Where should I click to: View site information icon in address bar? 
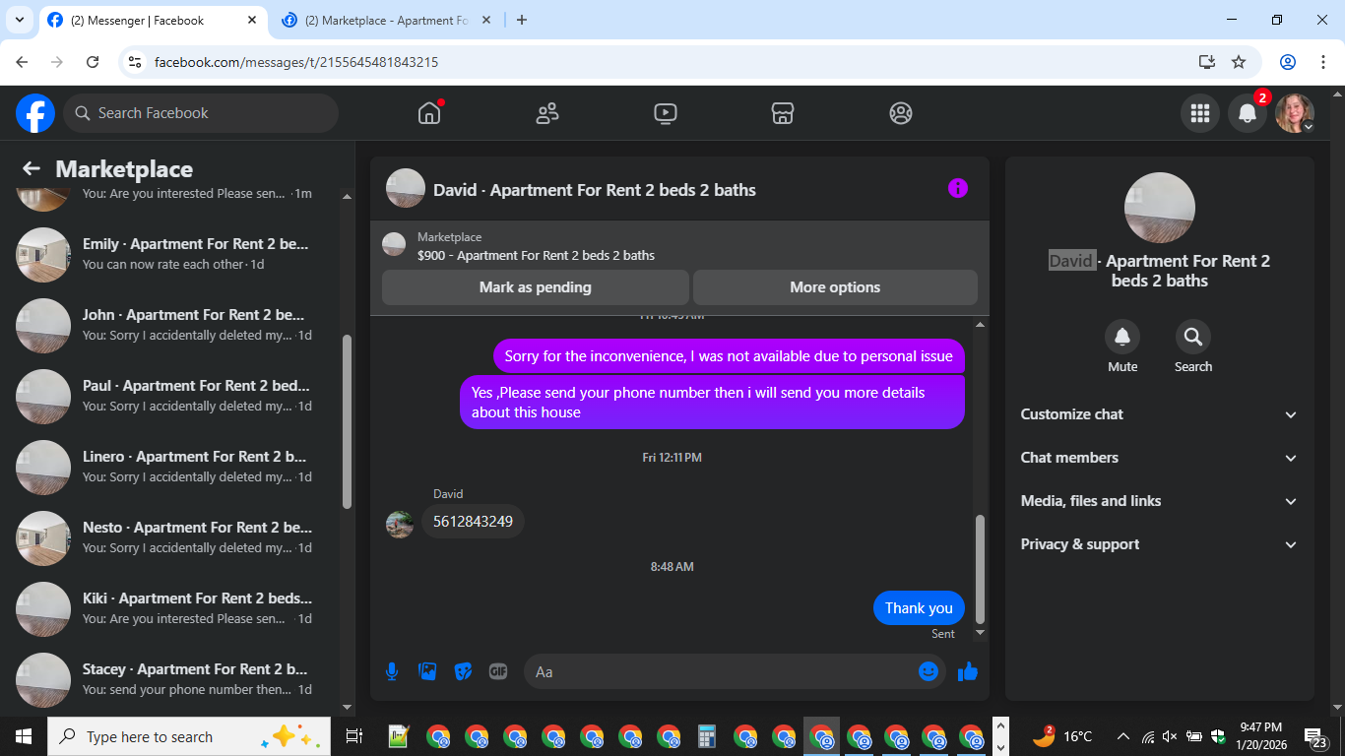pyautogui.click(x=136, y=62)
